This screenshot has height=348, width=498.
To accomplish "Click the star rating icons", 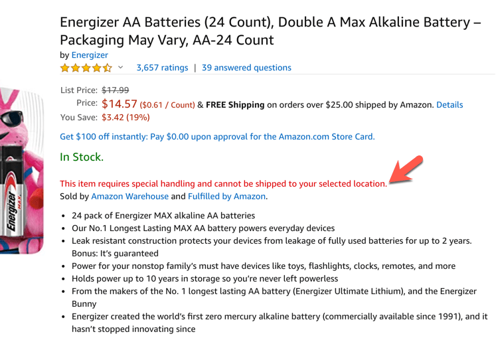I will pyautogui.click(x=86, y=68).
